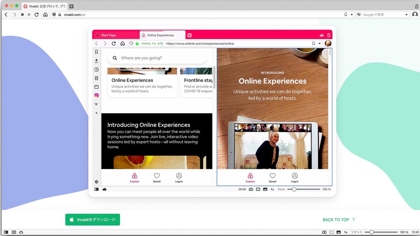Open the Window panel in the sidebar
This screenshot has height=236, width=420.
point(97,87)
